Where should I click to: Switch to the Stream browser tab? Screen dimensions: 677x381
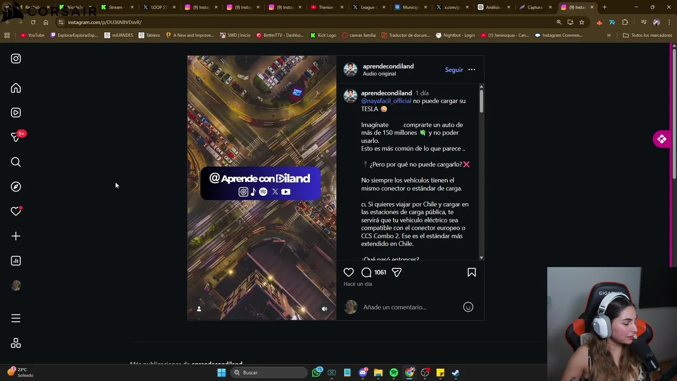(x=116, y=7)
